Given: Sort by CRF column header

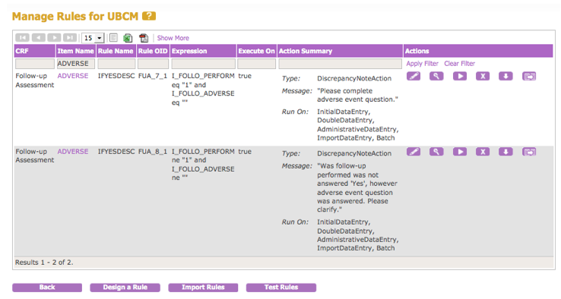Looking at the screenshot, I should point(35,51).
